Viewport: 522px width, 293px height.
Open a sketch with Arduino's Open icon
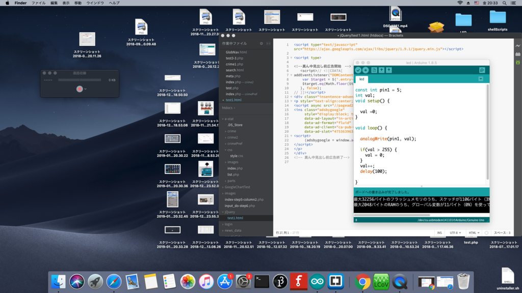(x=381, y=70)
